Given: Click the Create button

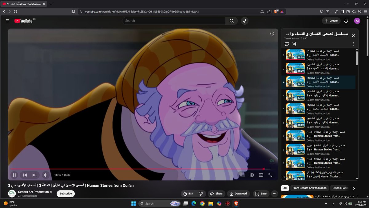Looking at the screenshot, I should click(331, 21).
